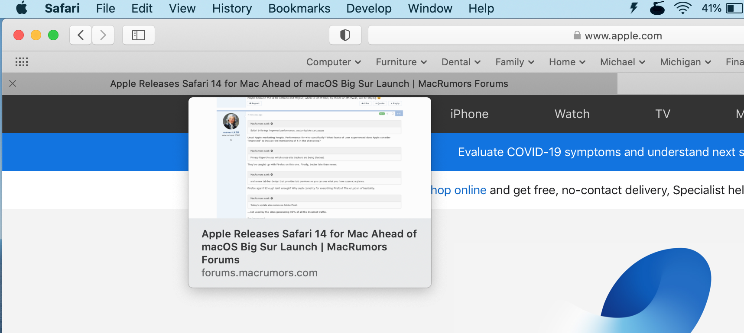Open TV in Apple site navigation

[x=663, y=114]
